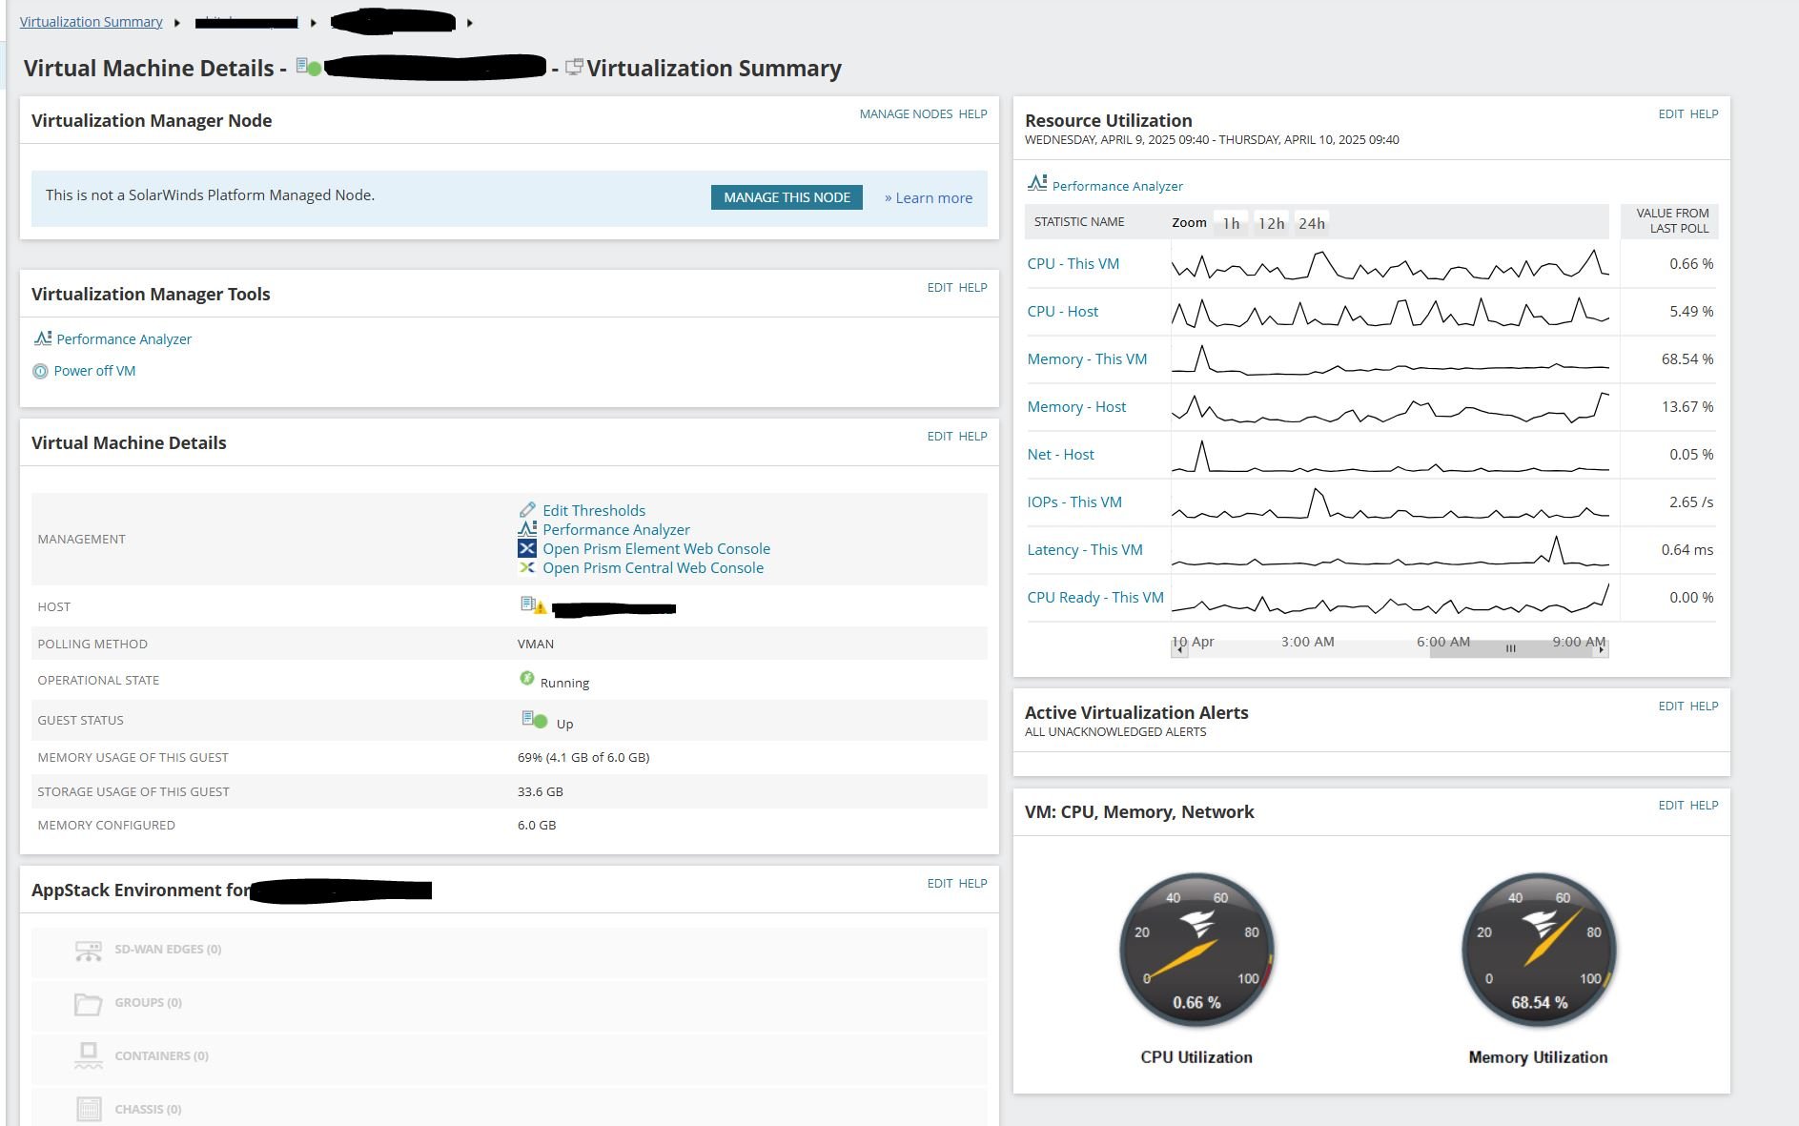Viewport: 1799px width, 1126px height.
Task: Open HELP on Active Virtualization Alerts panel
Action: tap(1704, 706)
